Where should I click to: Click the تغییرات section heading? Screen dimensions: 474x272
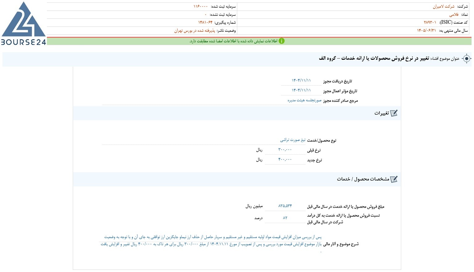tap(381, 113)
